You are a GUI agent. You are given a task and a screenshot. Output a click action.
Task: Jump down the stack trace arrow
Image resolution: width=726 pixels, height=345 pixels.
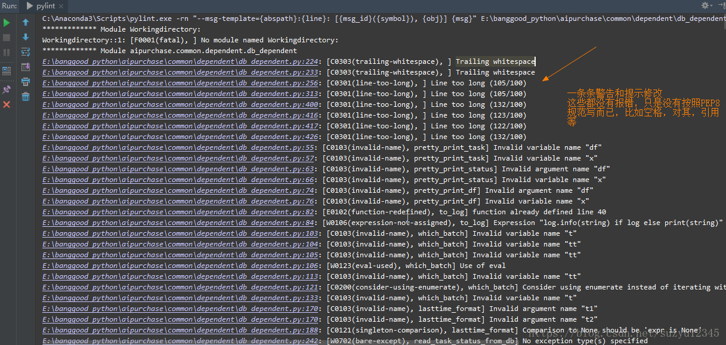pyautogui.click(x=26, y=38)
